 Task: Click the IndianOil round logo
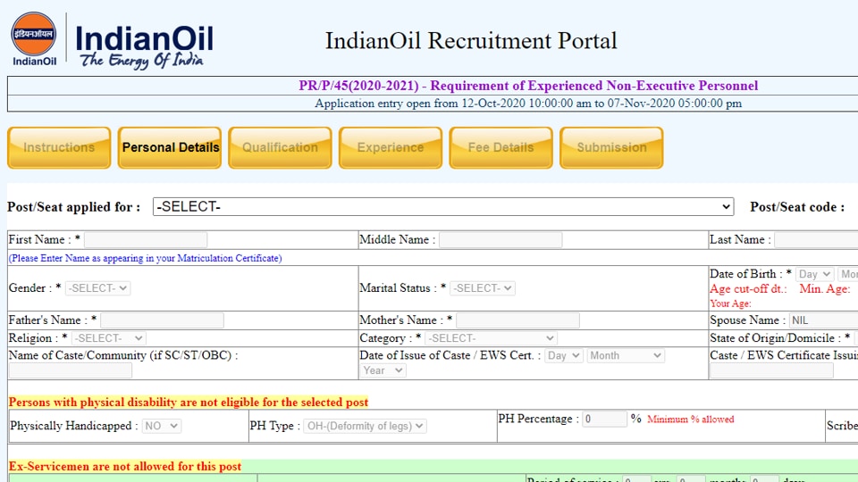(x=34, y=34)
